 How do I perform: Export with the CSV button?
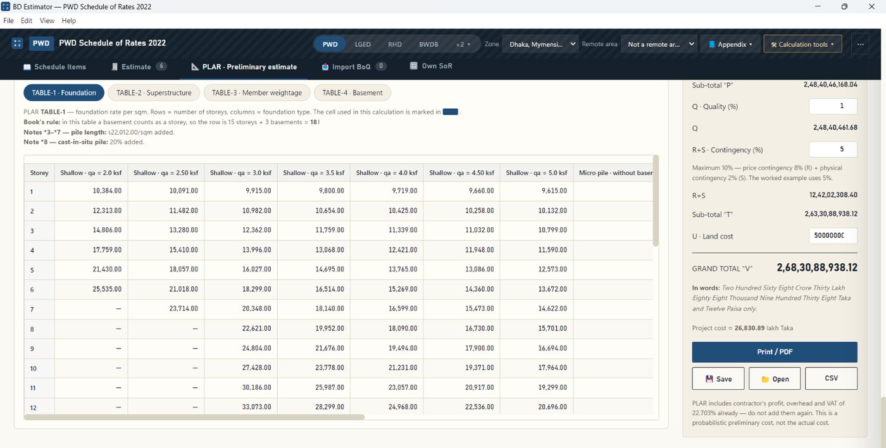[831, 378]
